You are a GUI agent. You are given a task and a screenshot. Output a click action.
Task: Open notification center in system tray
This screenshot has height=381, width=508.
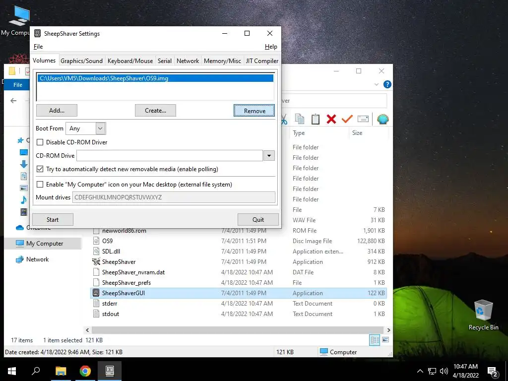[493, 371]
